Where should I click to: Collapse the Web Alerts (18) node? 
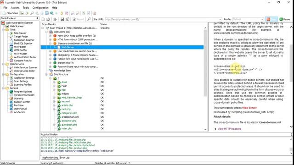pos(46,32)
